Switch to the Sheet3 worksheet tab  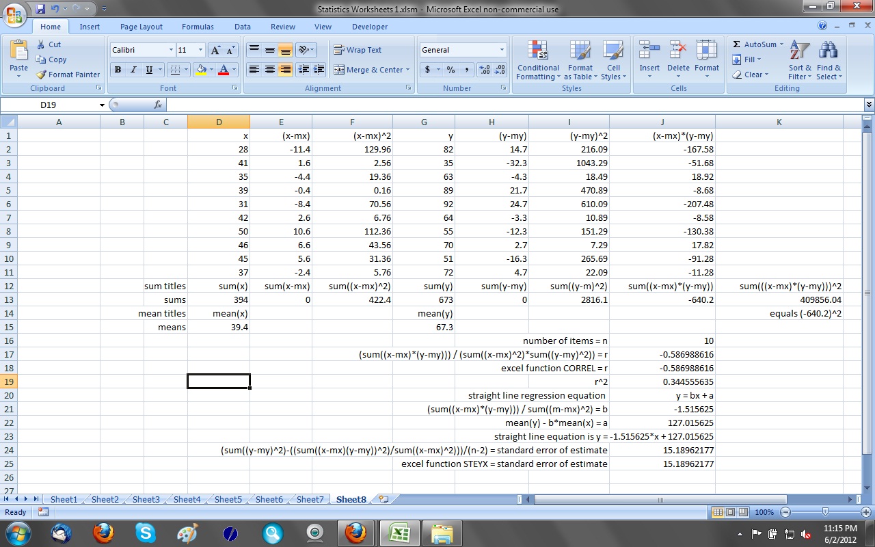pos(146,499)
